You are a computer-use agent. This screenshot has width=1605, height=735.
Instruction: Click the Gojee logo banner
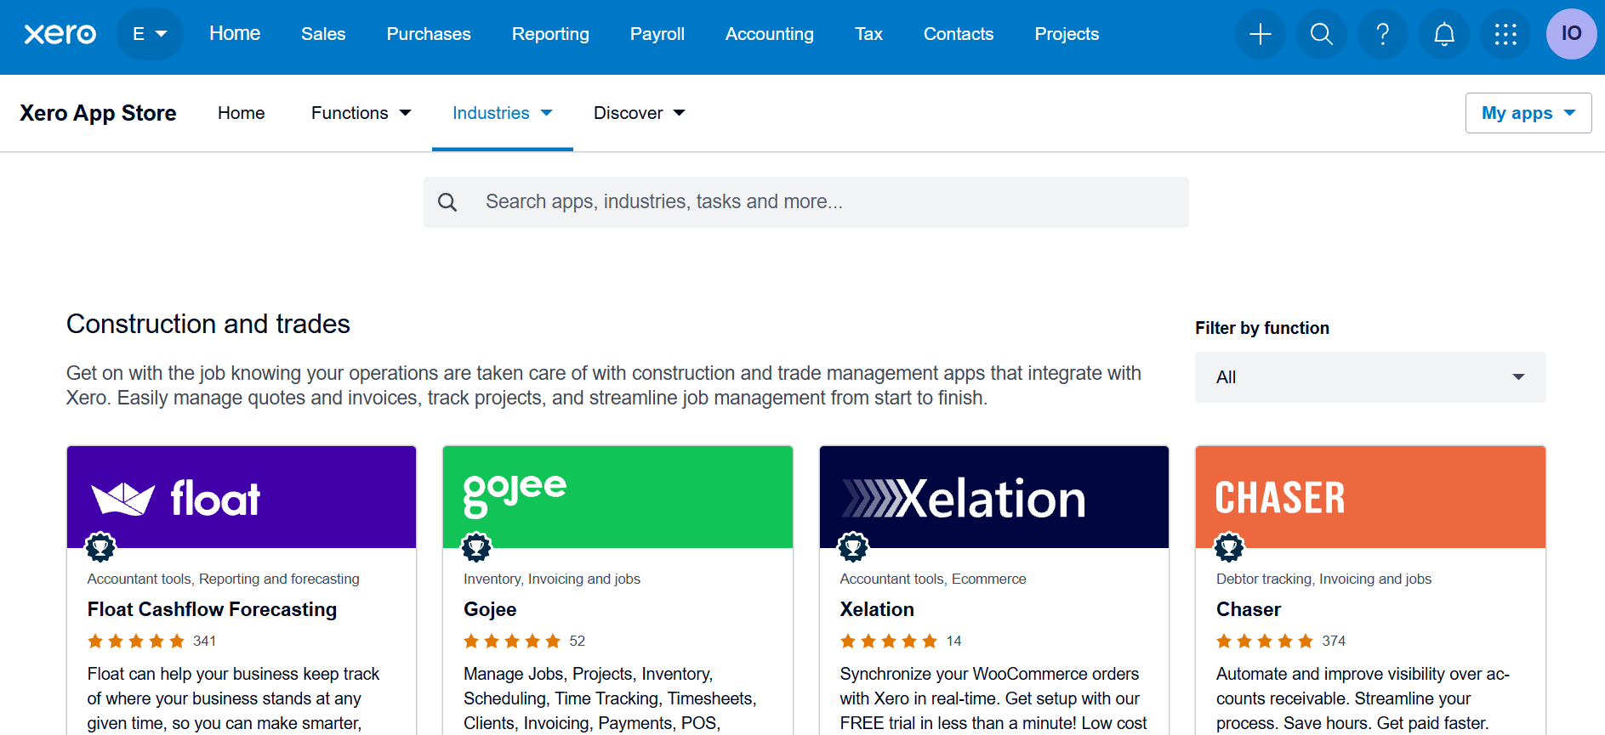[618, 497]
